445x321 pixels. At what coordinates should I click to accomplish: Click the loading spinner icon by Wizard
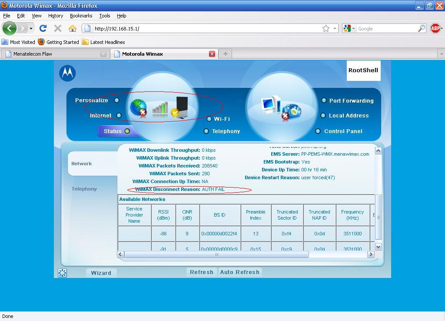click(63, 273)
